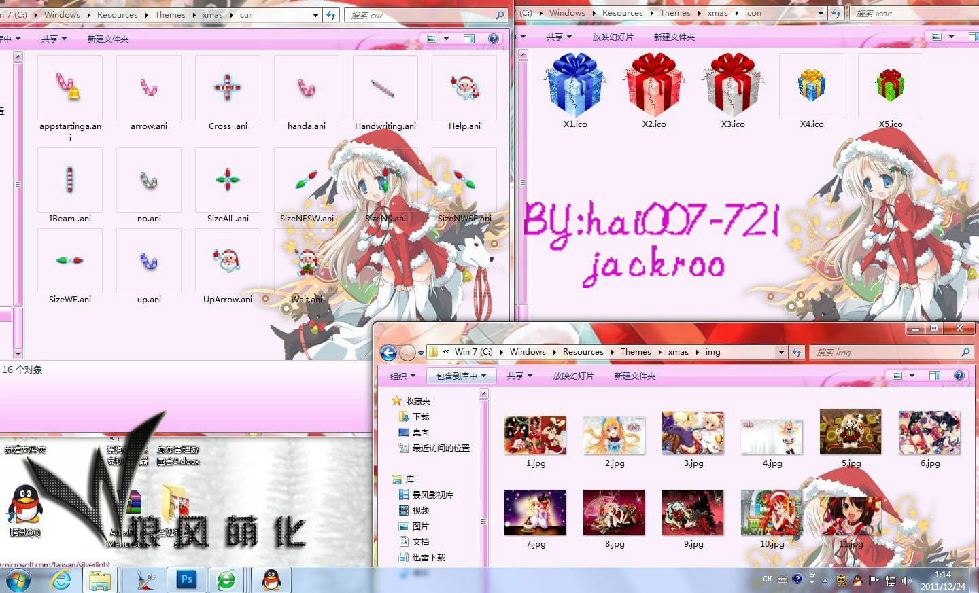979x593 pixels.
Task: Open the views dropdown in the img window
Action: [x=912, y=375]
